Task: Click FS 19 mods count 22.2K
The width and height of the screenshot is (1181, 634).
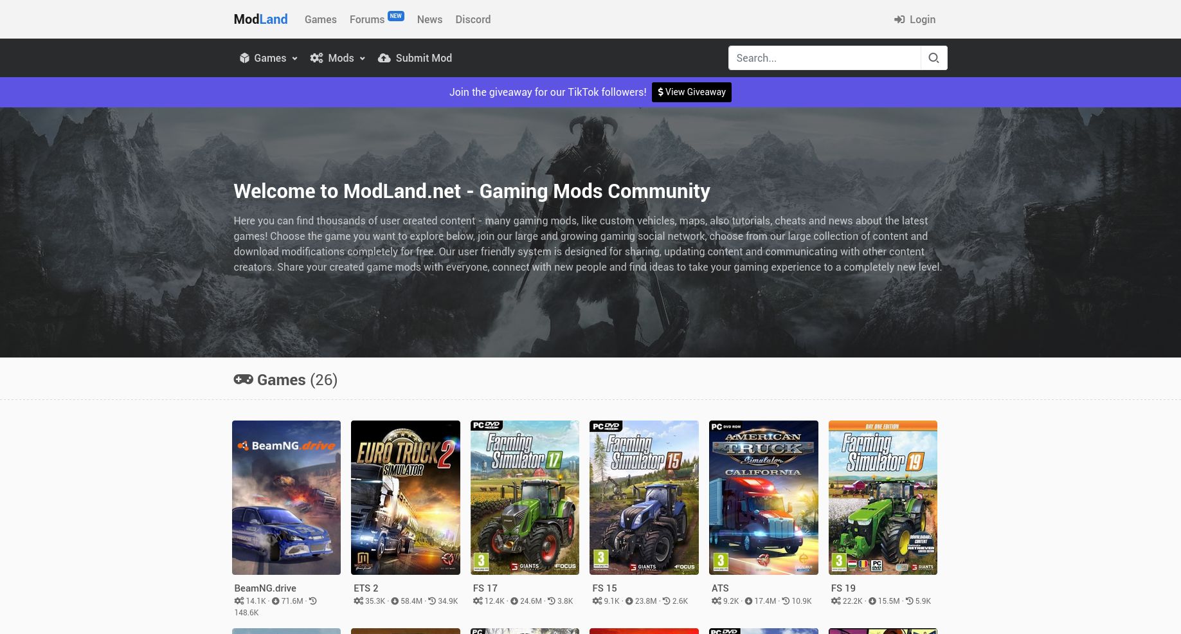Action: [x=852, y=601]
